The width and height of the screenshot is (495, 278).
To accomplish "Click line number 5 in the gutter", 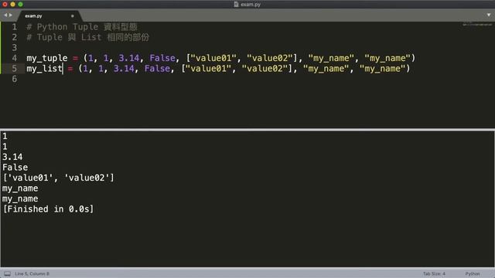I will pos(15,69).
